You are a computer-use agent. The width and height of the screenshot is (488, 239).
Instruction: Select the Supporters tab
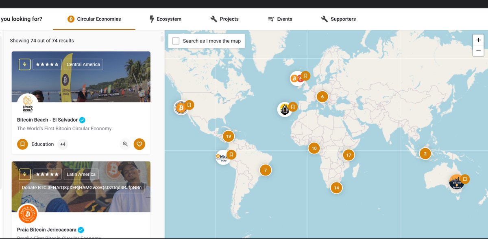[338, 19]
